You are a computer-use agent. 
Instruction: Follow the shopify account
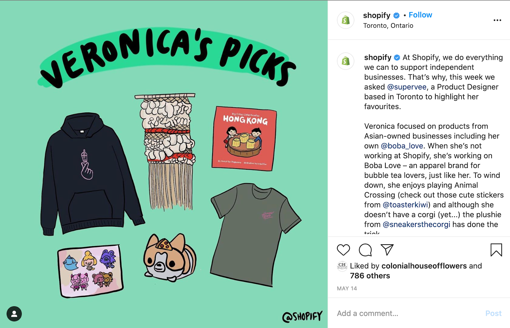(420, 15)
